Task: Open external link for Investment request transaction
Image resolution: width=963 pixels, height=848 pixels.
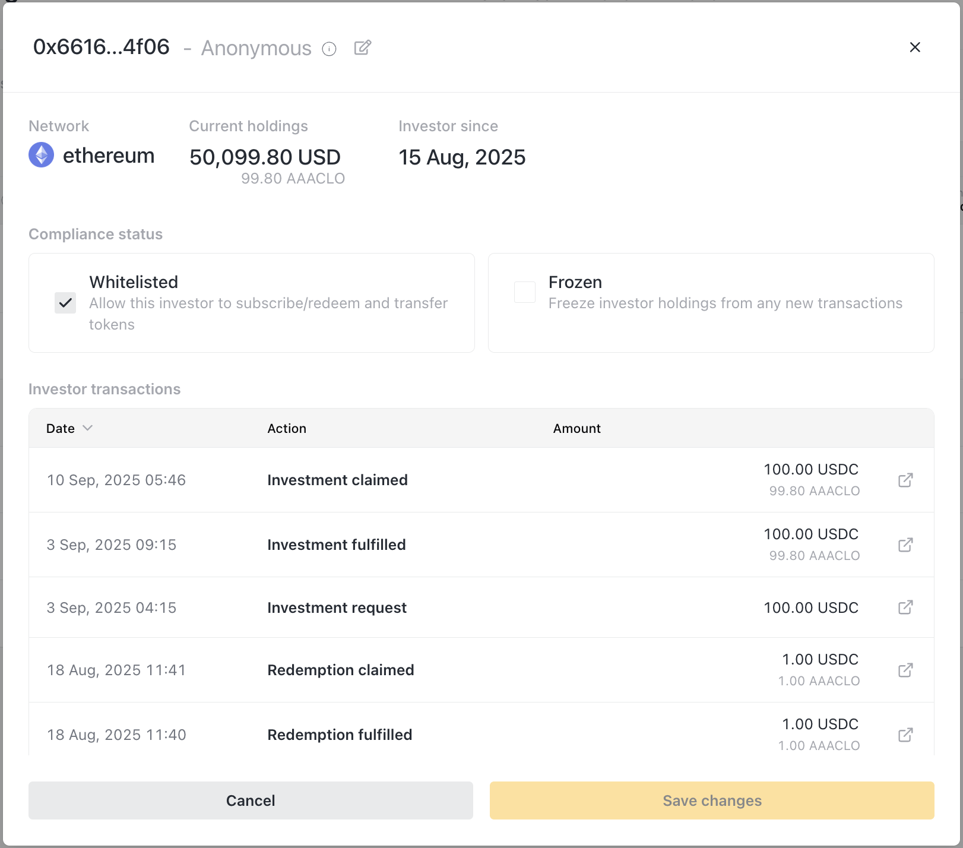Action: (905, 607)
